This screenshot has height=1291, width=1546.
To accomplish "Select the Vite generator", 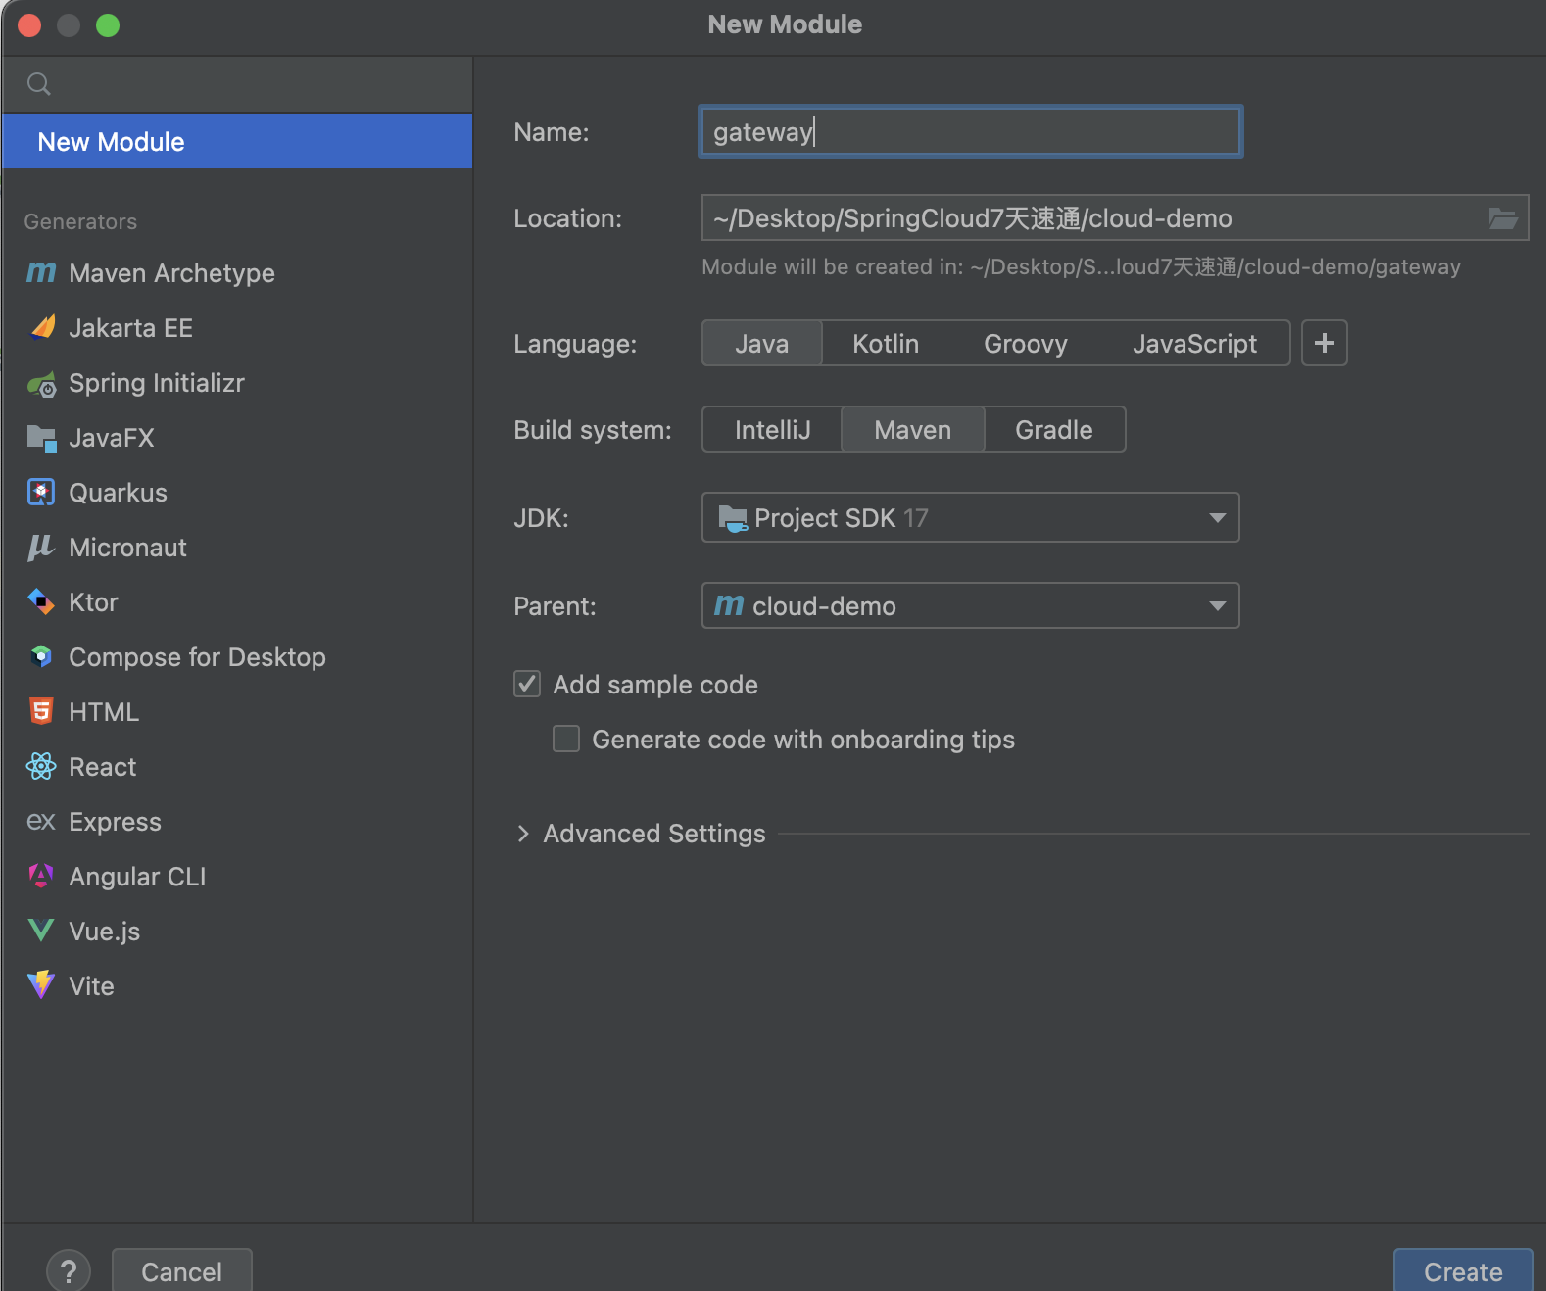I will point(237,986).
